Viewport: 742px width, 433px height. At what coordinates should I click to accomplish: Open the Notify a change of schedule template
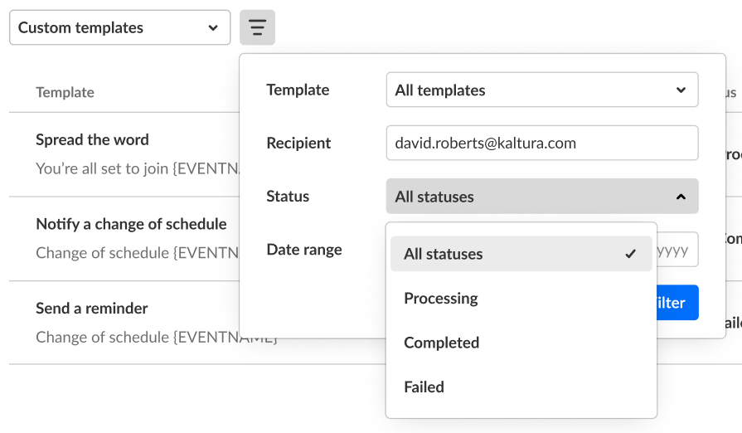tap(131, 224)
